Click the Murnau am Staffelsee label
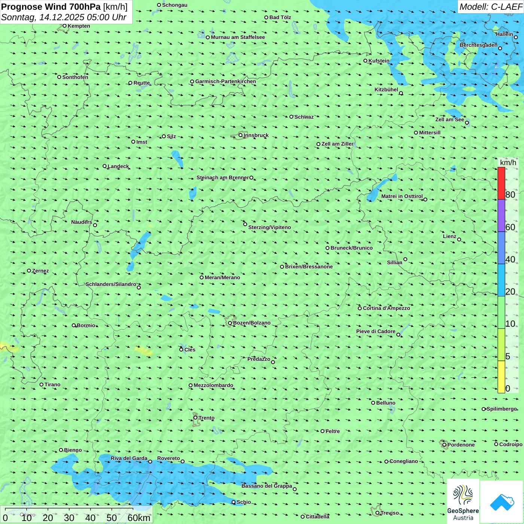Screen dimensions: 524x524 (x=238, y=37)
